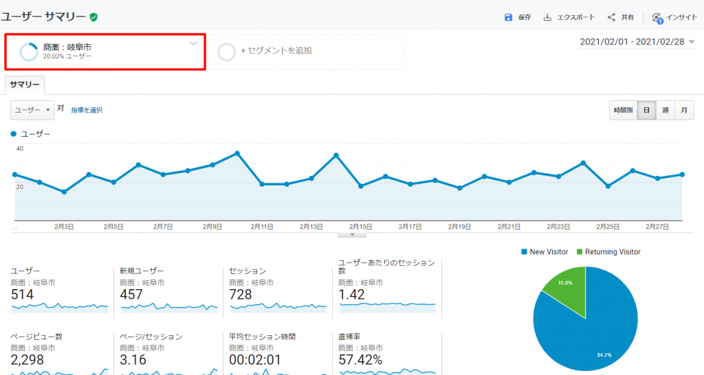704x375 pixels.
Task: Click the 保存 button label
Action: click(x=525, y=17)
